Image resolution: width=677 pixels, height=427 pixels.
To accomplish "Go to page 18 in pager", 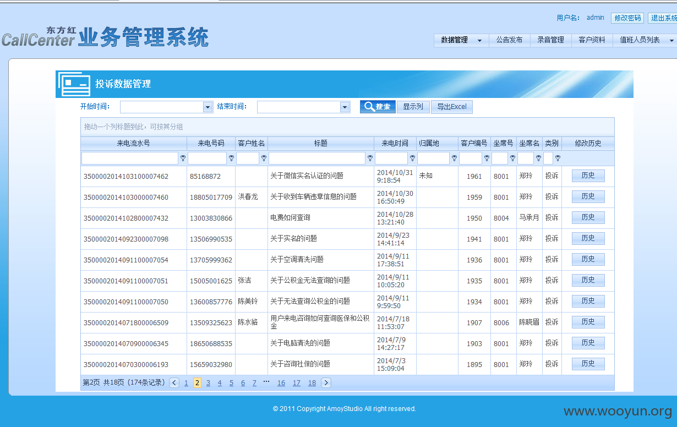I will tap(312, 383).
